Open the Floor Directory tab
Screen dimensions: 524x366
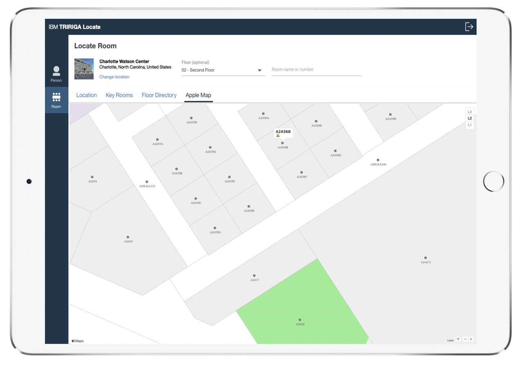pos(159,95)
